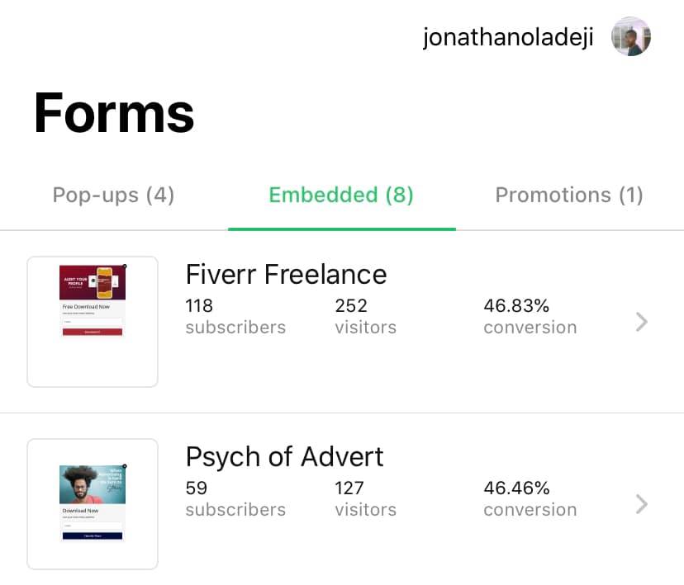Switch to the Pop-ups (4) tab
Viewport: 684px width, 585px height.
click(x=113, y=196)
